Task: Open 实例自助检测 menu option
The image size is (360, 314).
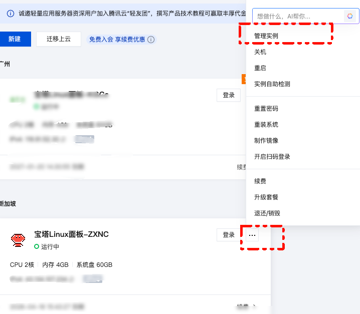Action: click(x=272, y=84)
